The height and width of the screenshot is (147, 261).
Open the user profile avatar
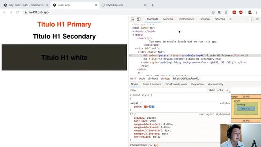pyautogui.click(x=250, y=12)
